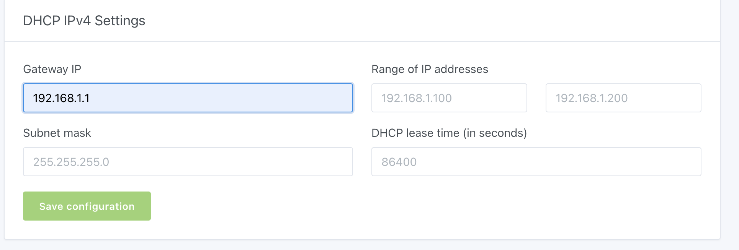Click the field with placeholder 255.255.255.0
This screenshot has width=739, height=250.
(x=188, y=161)
